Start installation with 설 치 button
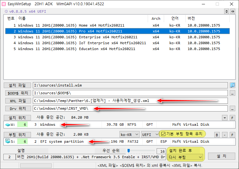Screen dimensions: 239x169 coord(221,156)
